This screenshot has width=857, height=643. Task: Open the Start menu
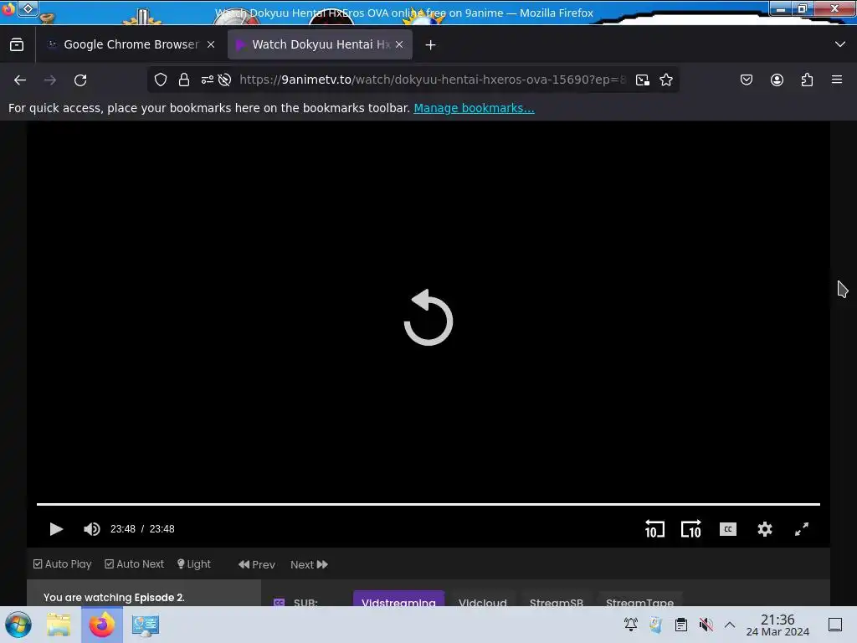pos(18,625)
